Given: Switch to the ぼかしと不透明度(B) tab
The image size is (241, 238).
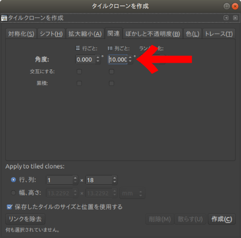Looking at the screenshot, I should 153,34.
